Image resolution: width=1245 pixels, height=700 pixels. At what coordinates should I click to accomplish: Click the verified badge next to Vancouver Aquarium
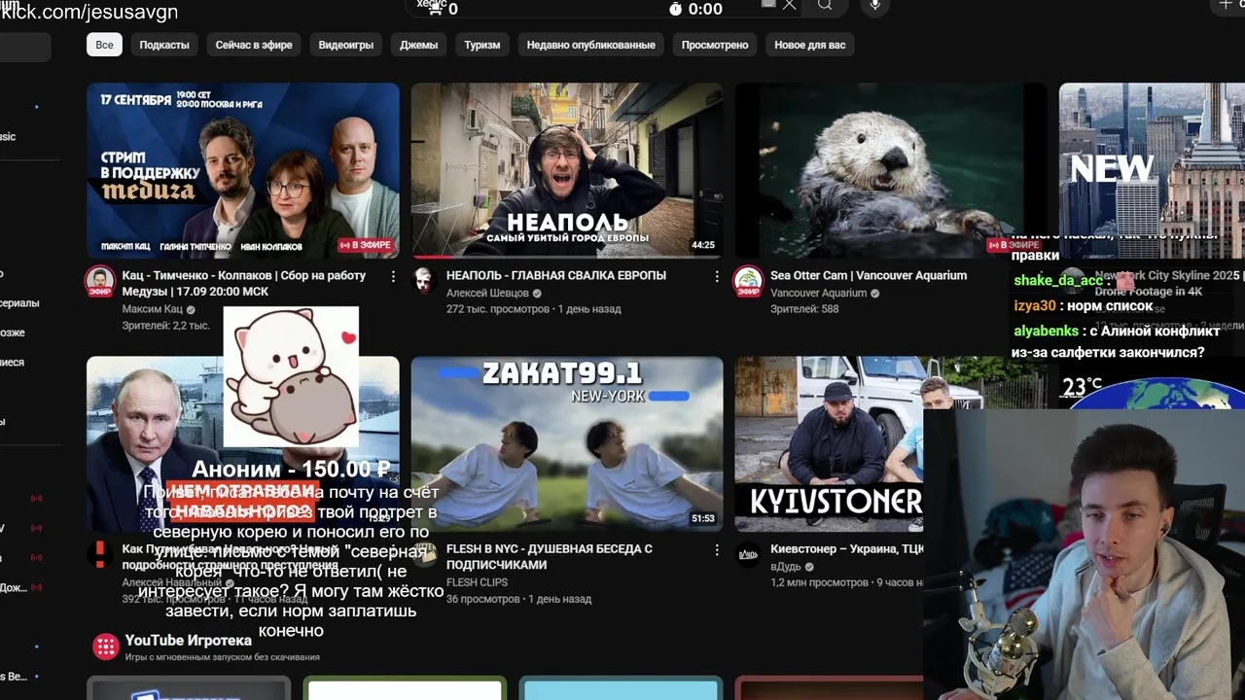pos(875,293)
